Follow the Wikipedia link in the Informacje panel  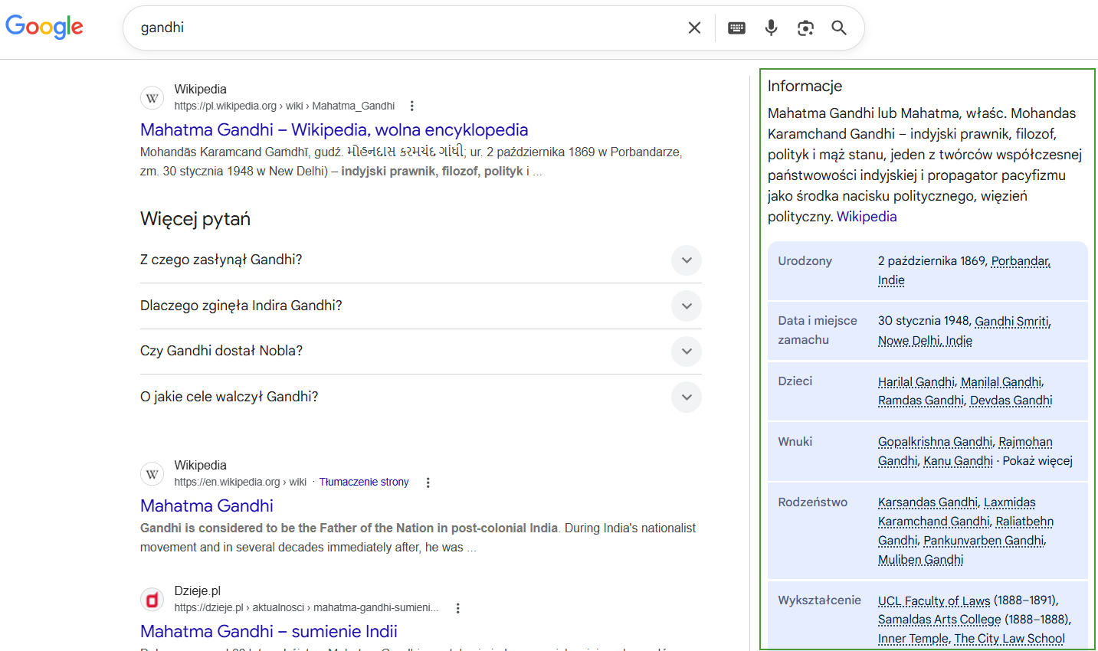[x=867, y=217]
